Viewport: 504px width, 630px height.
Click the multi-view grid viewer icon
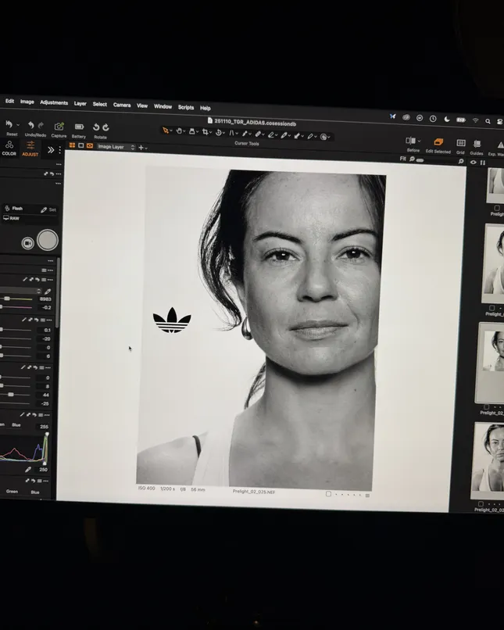click(x=73, y=145)
